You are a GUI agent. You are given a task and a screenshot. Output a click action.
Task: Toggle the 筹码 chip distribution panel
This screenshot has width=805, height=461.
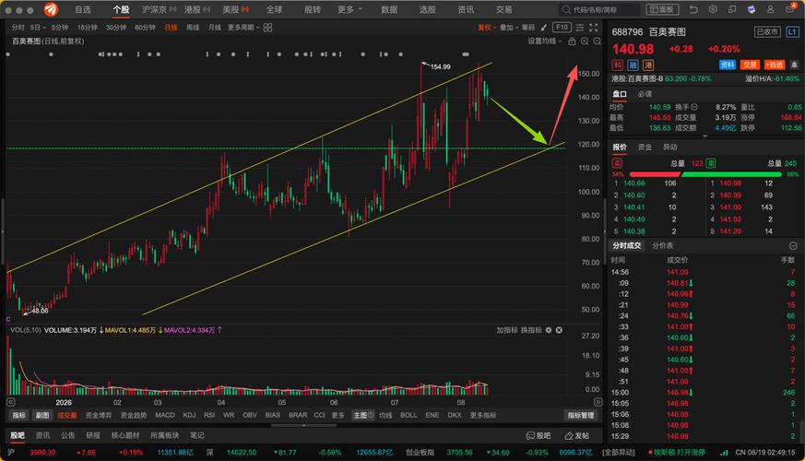pyautogui.click(x=528, y=28)
